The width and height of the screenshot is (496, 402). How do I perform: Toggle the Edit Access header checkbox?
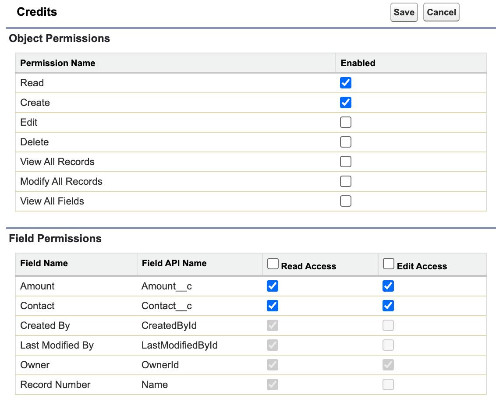click(389, 264)
